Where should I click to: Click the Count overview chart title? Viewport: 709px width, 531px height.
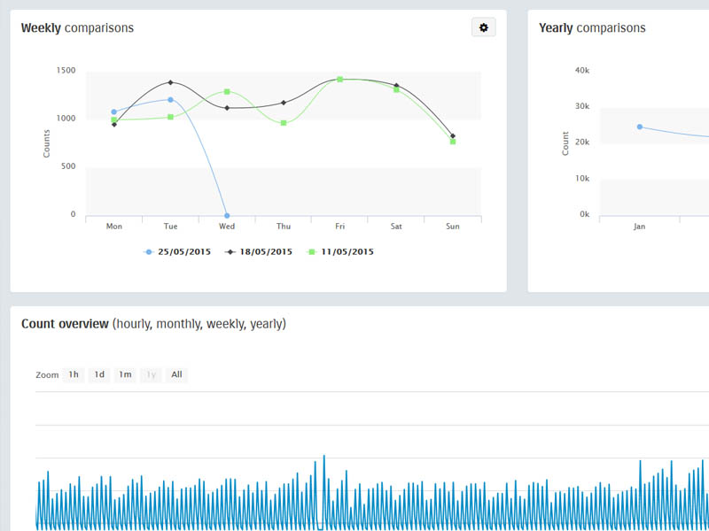(x=153, y=324)
